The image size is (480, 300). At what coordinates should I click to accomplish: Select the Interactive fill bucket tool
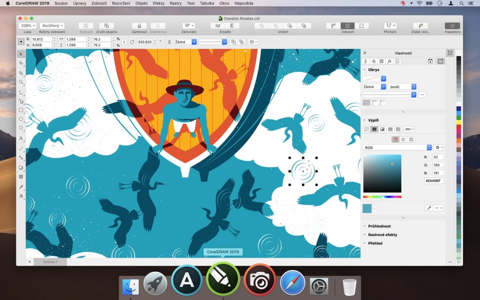(x=21, y=196)
